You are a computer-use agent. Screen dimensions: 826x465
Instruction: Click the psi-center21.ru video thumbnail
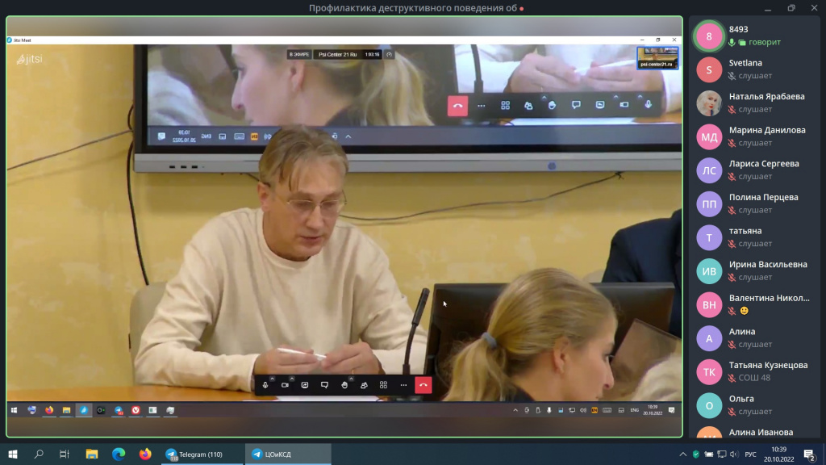click(657, 58)
